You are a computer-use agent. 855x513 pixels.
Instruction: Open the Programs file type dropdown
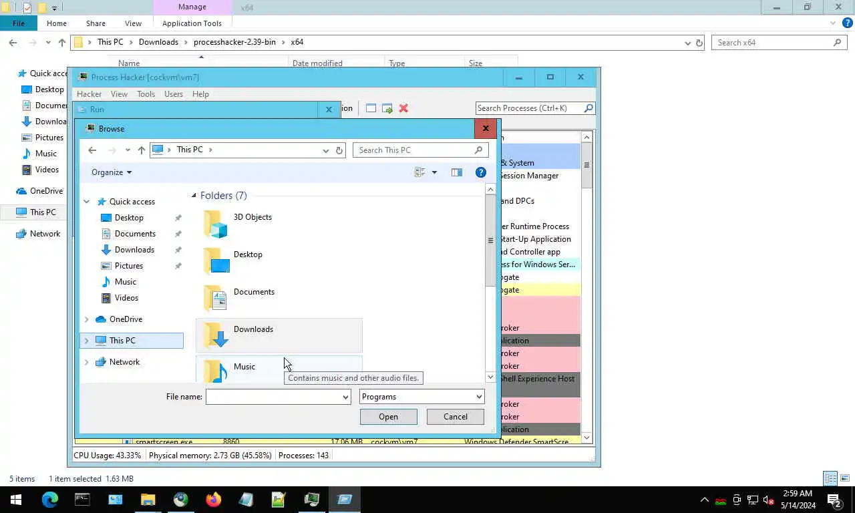pos(421,397)
